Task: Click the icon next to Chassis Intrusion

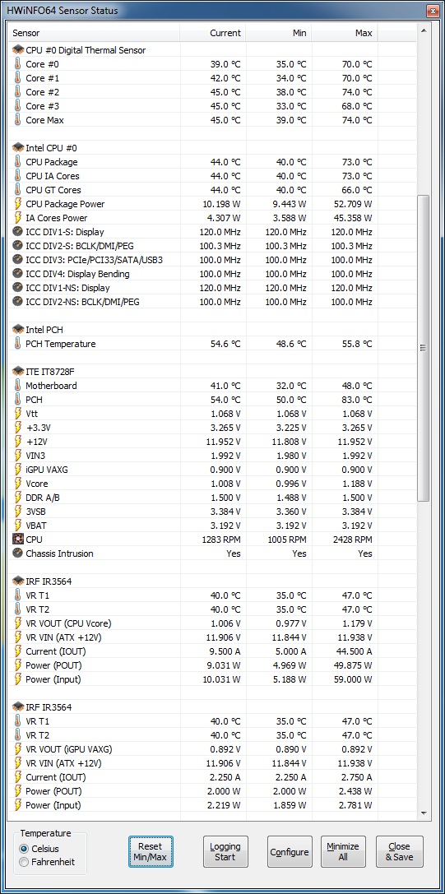Action: pyautogui.click(x=18, y=553)
